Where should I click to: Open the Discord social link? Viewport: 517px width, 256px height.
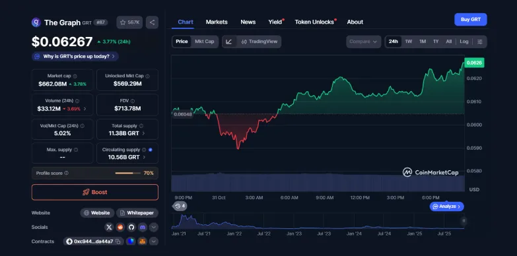pyautogui.click(x=143, y=227)
